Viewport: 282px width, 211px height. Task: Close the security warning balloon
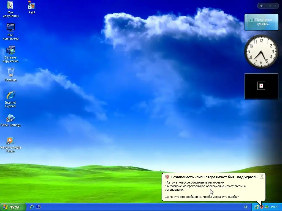pyautogui.click(x=262, y=177)
